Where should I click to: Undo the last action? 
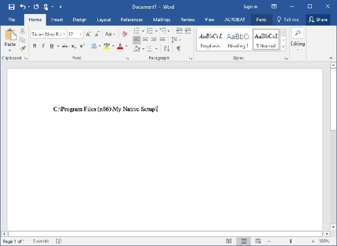[x=23, y=7]
